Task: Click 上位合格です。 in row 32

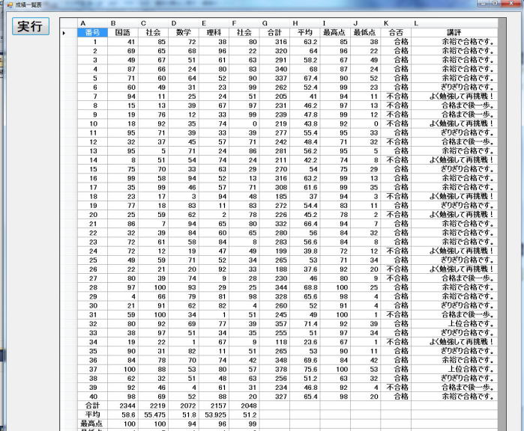Action: (454, 323)
